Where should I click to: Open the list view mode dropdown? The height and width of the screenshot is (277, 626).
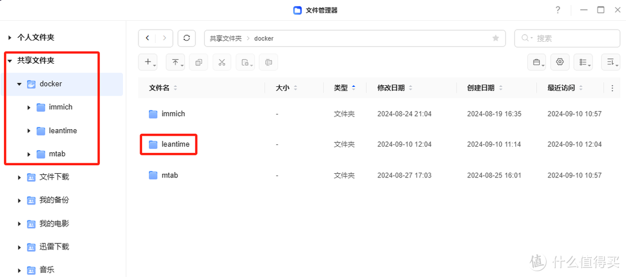coord(583,62)
